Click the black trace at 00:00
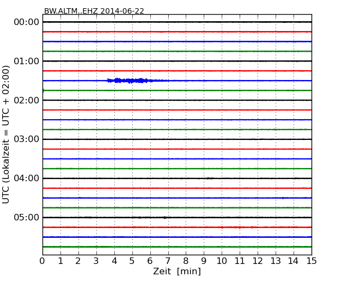 tap(177, 22)
